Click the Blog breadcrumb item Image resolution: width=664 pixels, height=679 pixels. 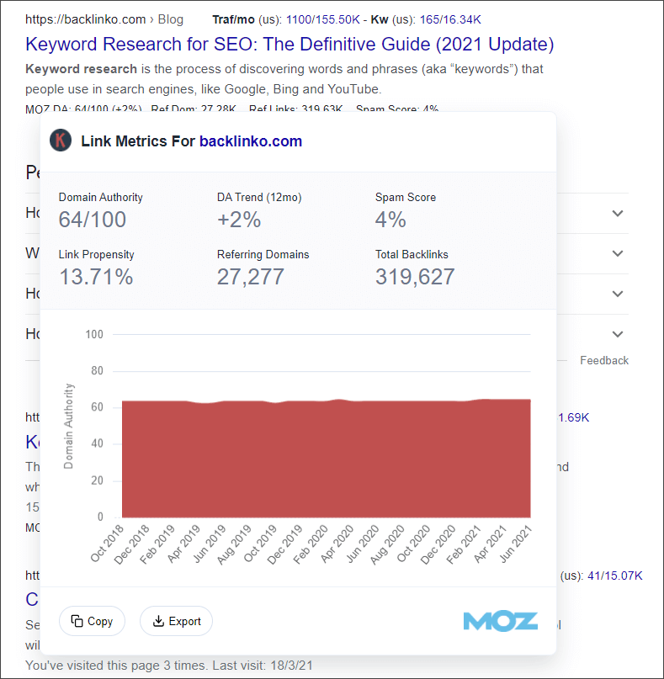tap(170, 19)
